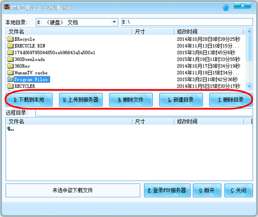258x217 pixels.
Task: Click the 远程目录 remote directory field
Action: pos(144,112)
